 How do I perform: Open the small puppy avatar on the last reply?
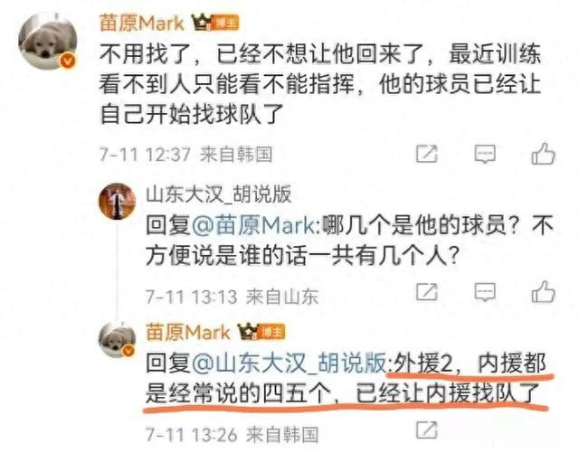(x=117, y=340)
